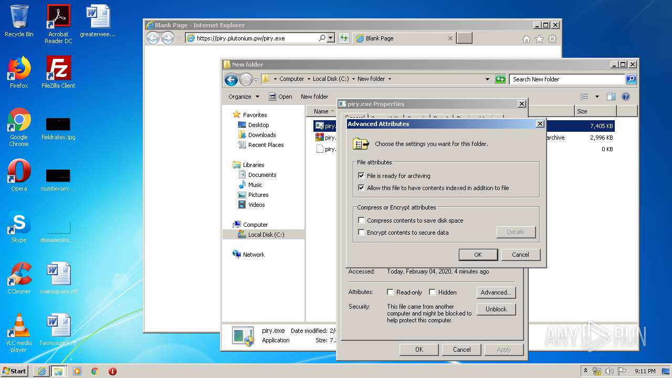
Task: Click Opera icon in taskbar
Action: click(x=112, y=371)
